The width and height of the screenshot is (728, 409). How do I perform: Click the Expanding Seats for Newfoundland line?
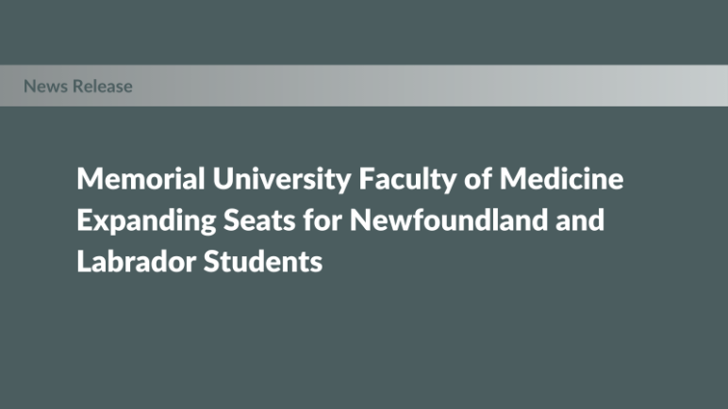[312, 221]
